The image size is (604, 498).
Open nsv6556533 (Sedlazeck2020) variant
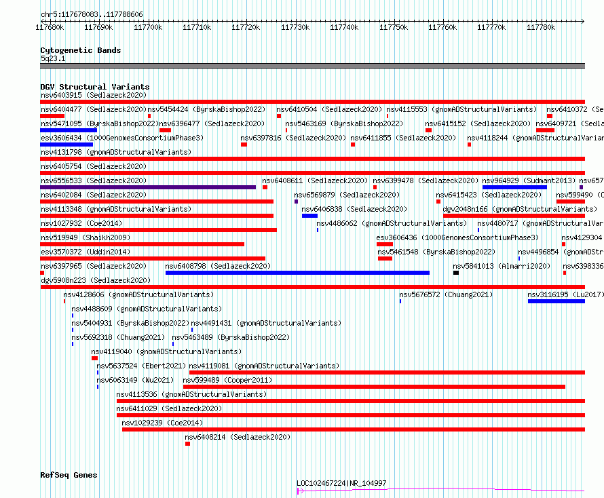coord(94,180)
